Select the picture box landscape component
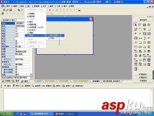Image resolution: width=154 pixels, height=116 pixels. pyautogui.click(x=144, y=25)
